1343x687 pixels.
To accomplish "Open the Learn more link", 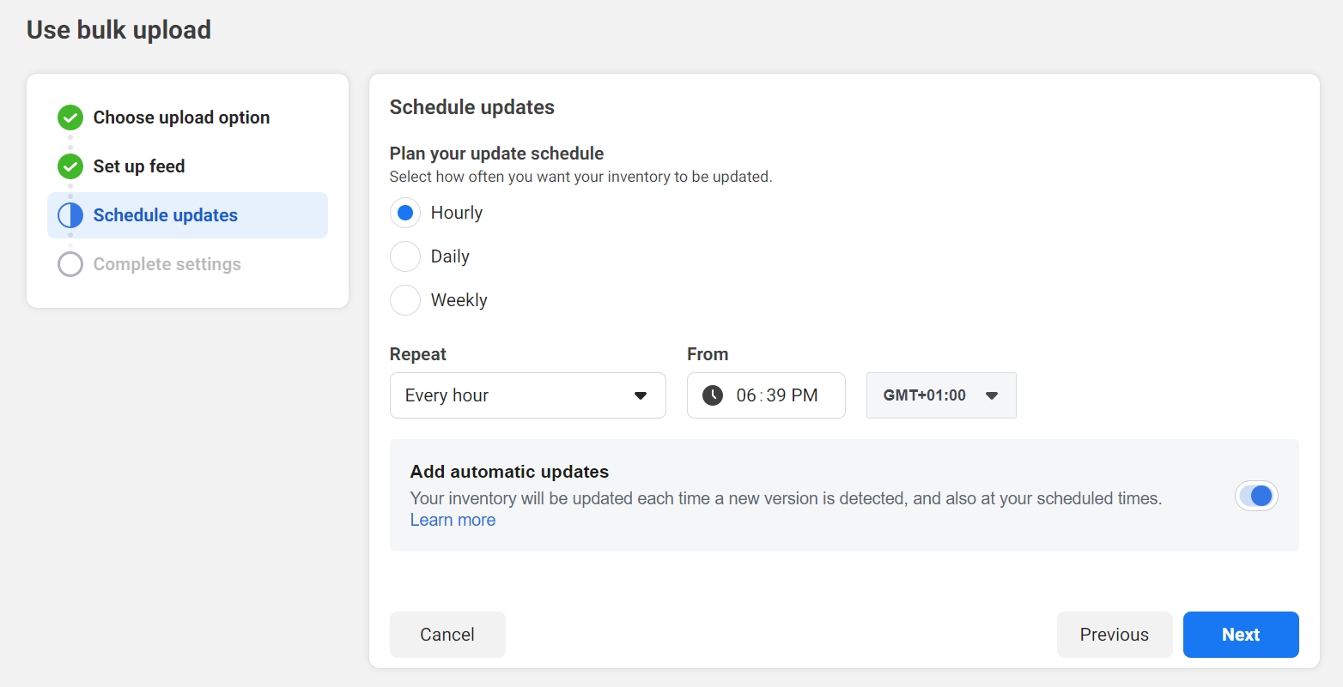I will point(453,520).
